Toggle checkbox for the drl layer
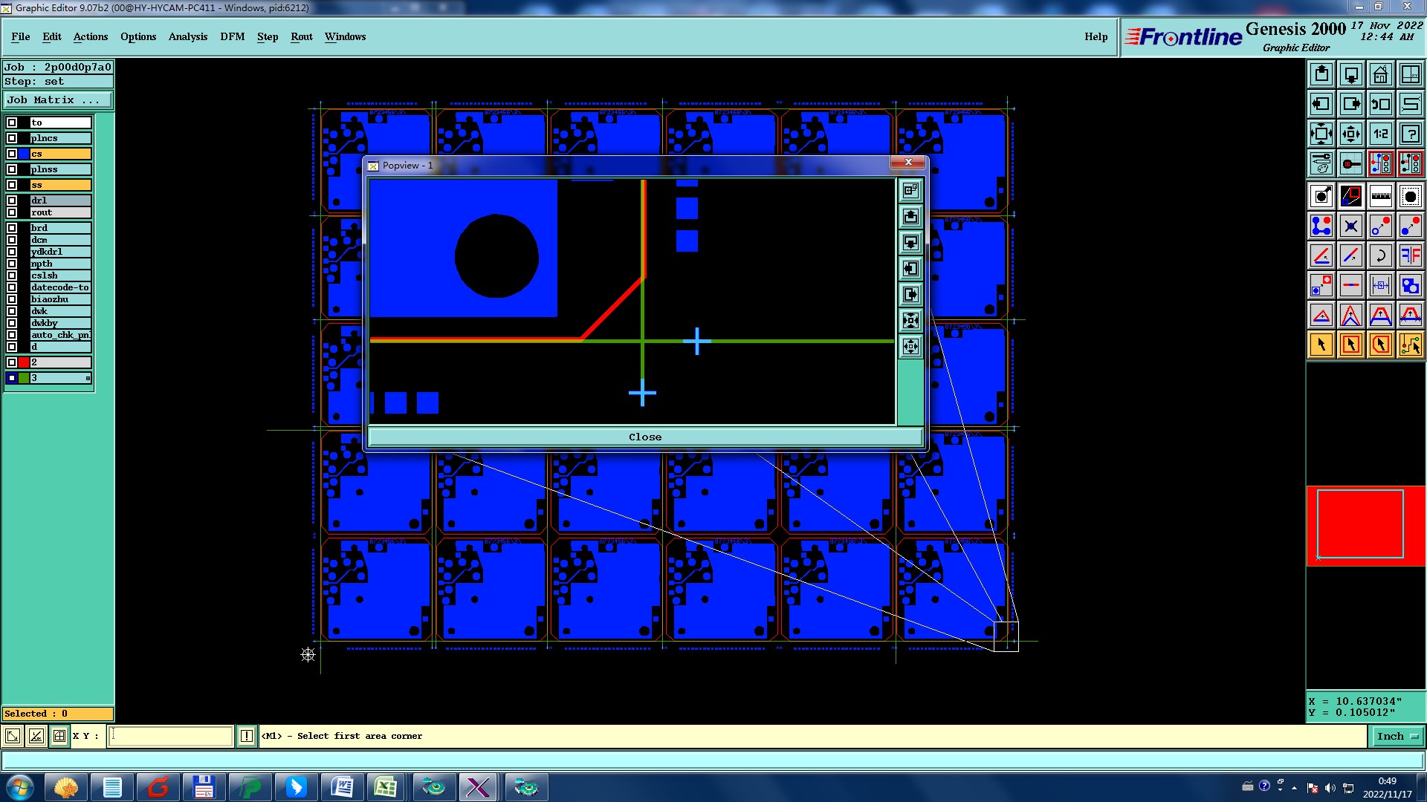The height and width of the screenshot is (802, 1427). 12,200
